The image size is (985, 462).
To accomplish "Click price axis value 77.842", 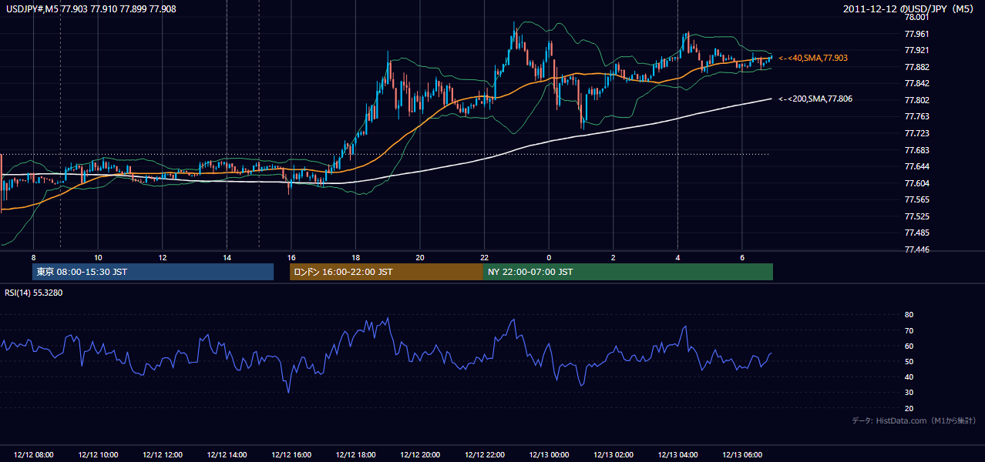I will click(916, 83).
